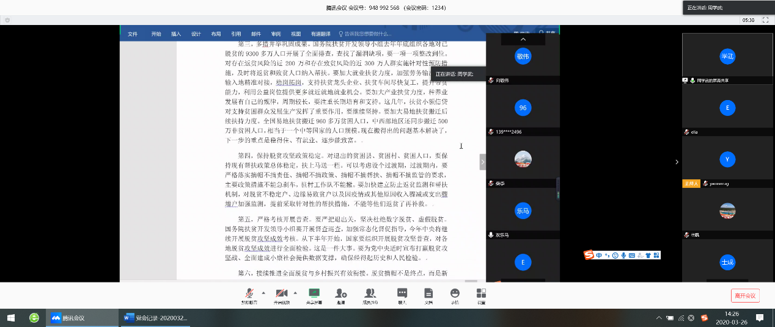
Task: Open the invite participants icon
Action: click(341, 294)
